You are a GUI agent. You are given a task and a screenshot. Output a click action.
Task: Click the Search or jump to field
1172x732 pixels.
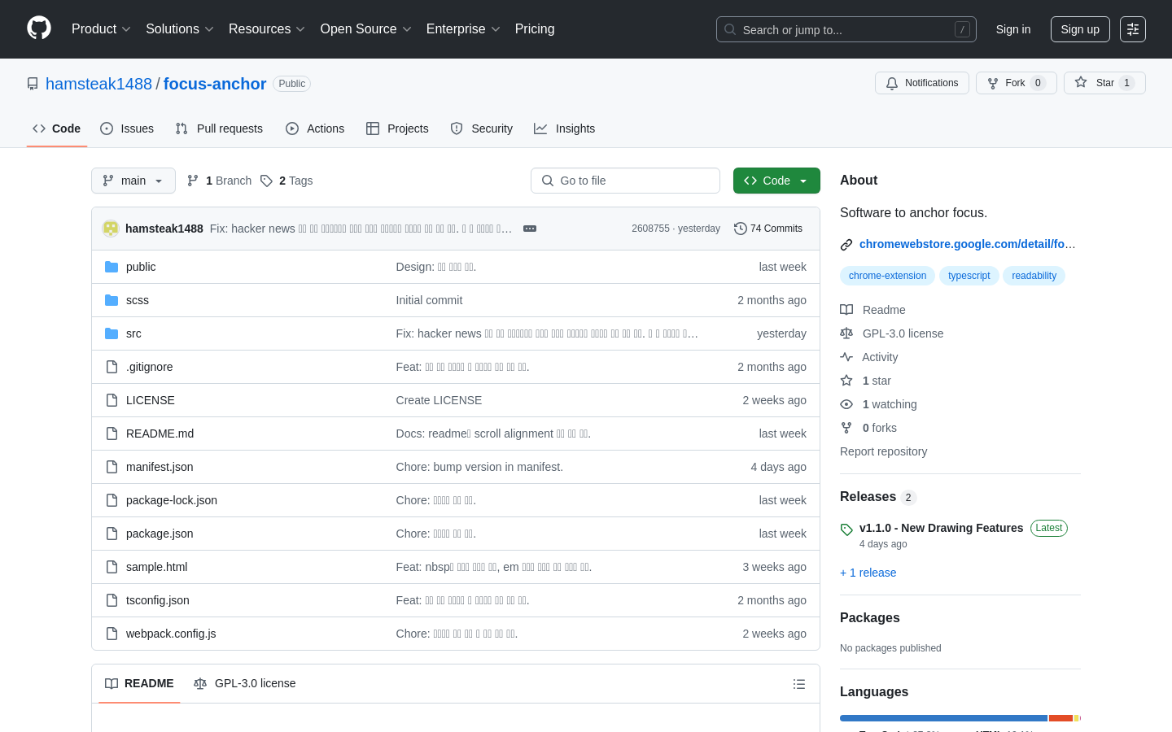[x=846, y=29]
